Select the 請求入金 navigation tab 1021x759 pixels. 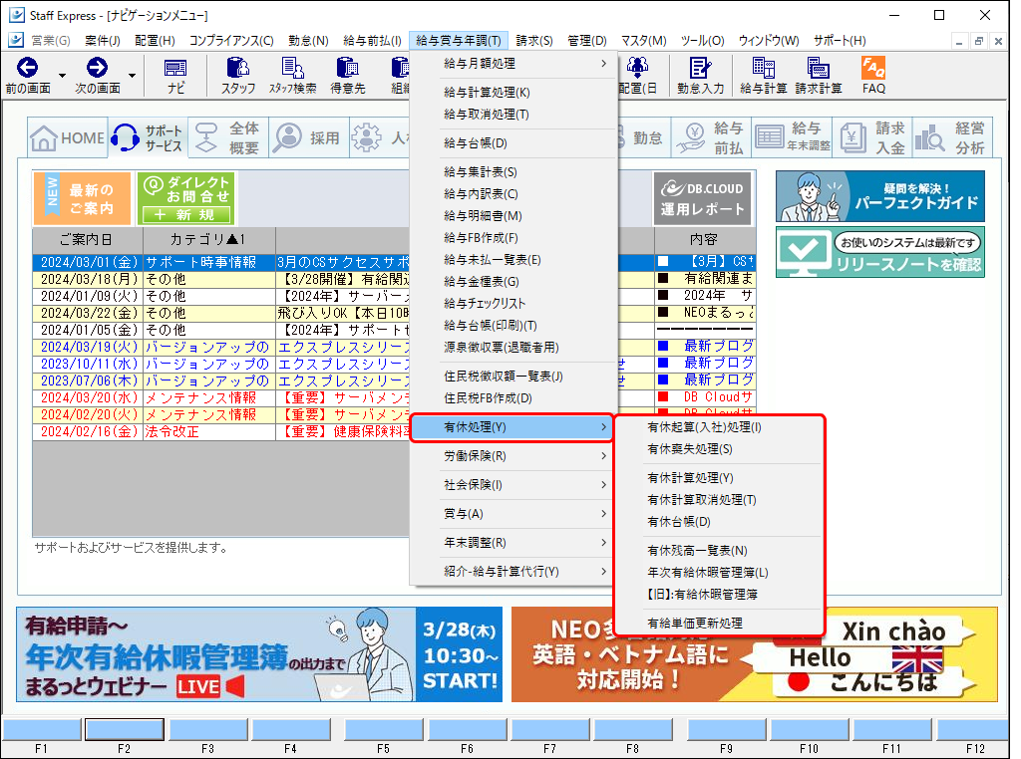click(x=872, y=137)
